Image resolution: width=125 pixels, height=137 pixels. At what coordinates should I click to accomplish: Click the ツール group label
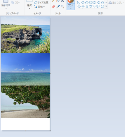click(58, 13)
